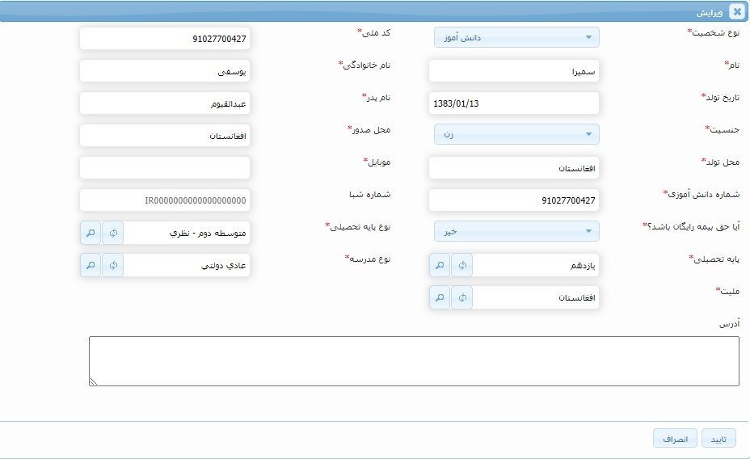Click the انصراف button
750x459 pixels.
tap(675, 439)
